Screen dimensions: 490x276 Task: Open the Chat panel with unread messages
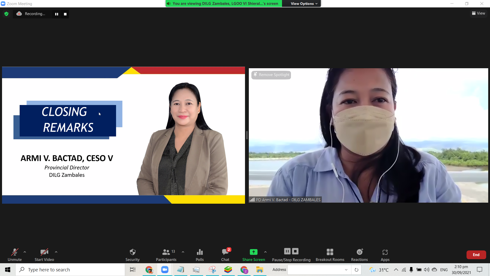[225, 255]
